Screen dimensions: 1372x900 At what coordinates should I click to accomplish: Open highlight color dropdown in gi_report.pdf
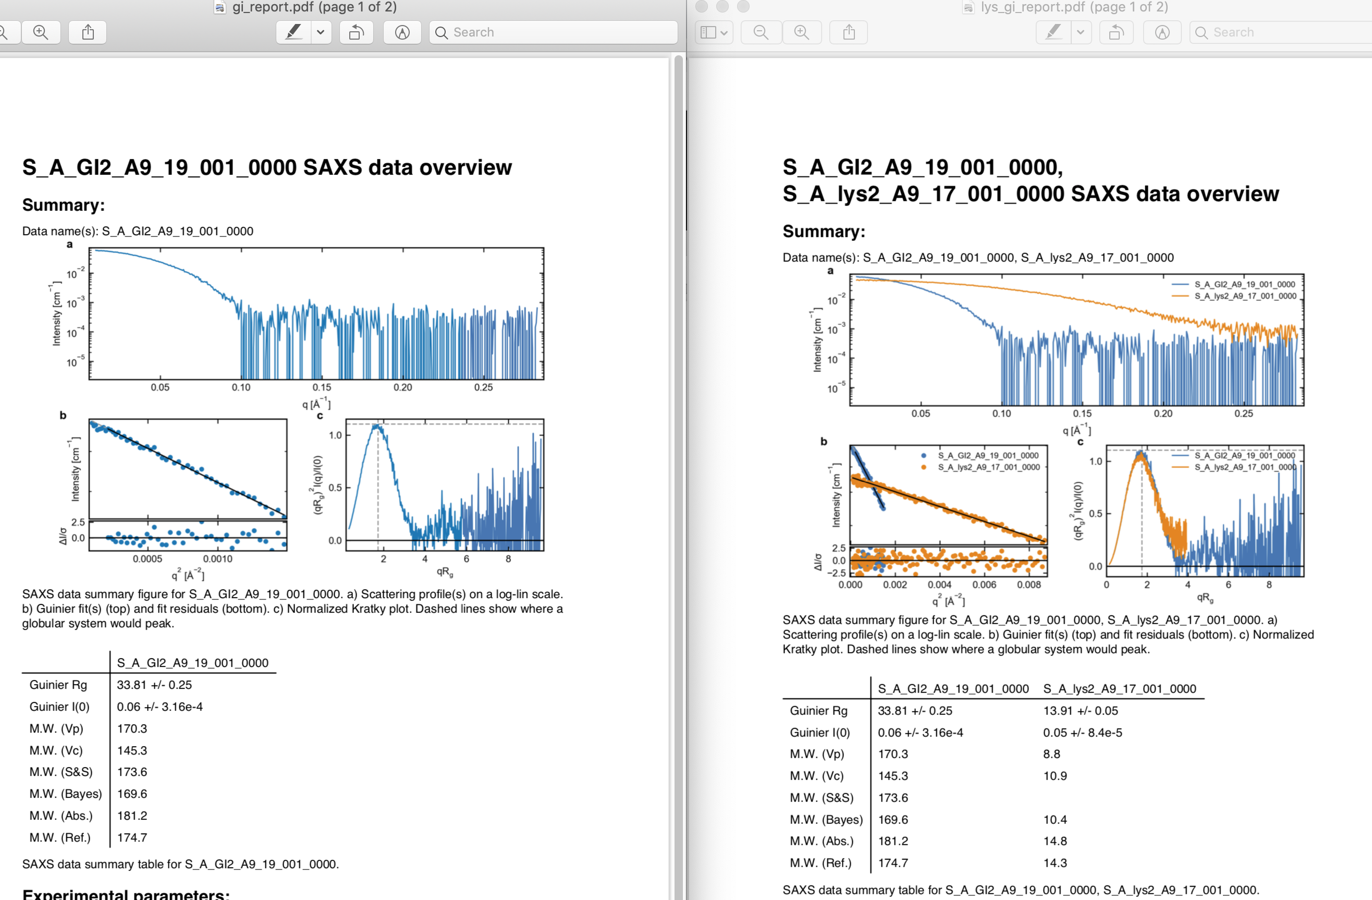point(321,32)
